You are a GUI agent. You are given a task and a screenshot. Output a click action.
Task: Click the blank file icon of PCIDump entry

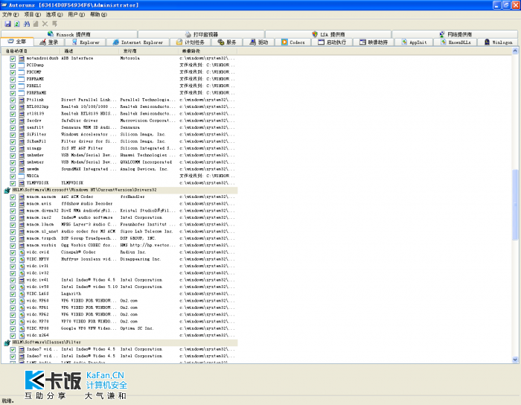pyautogui.click(x=22, y=66)
